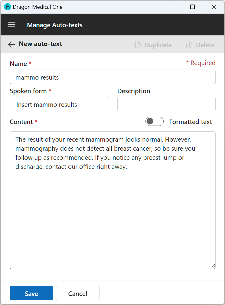Enable the Formatted text toggle
The height and width of the screenshot is (305, 225).
[x=154, y=121]
